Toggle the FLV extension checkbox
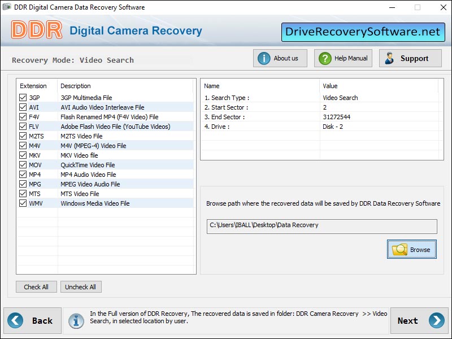Image resolution: width=452 pixels, height=339 pixels. (23, 126)
